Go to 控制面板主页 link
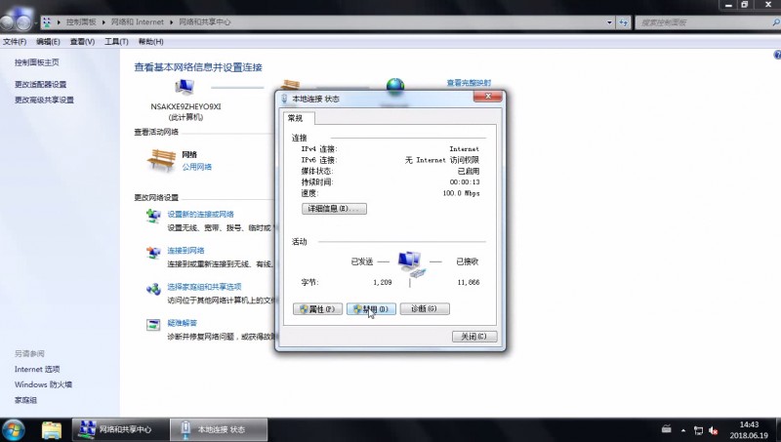Image resolution: width=781 pixels, height=442 pixels. tap(37, 62)
